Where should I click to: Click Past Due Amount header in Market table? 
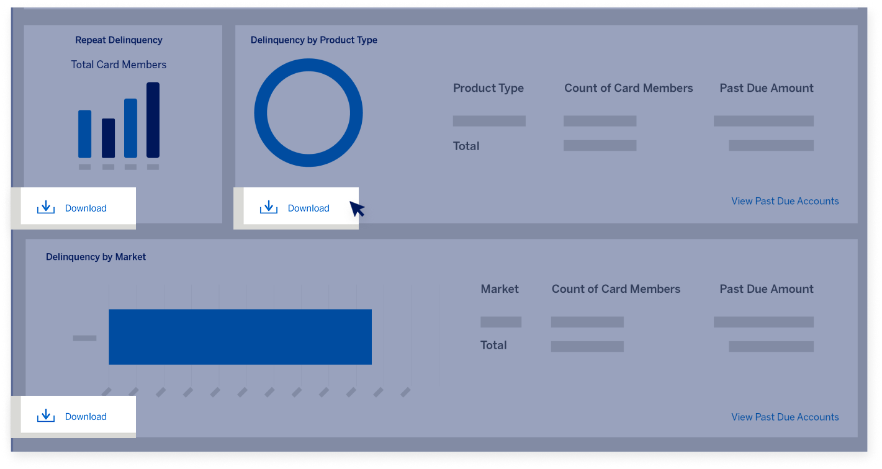tap(766, 289)
